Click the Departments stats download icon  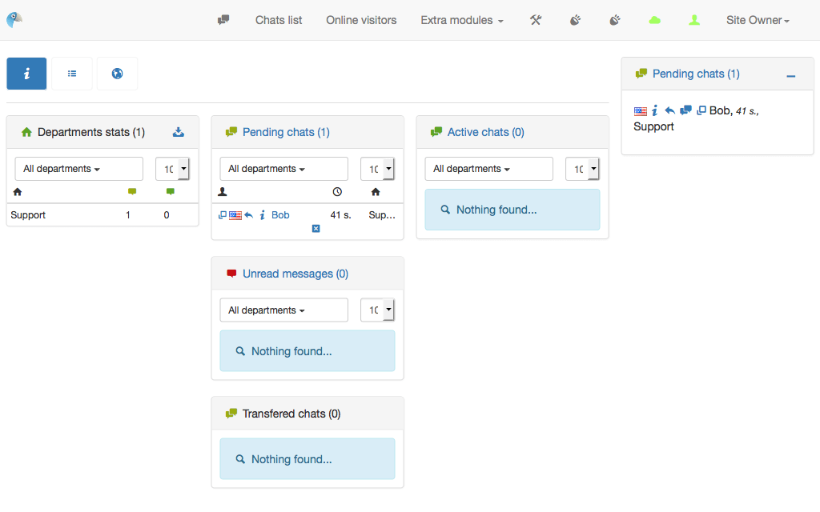coord(179,132)
